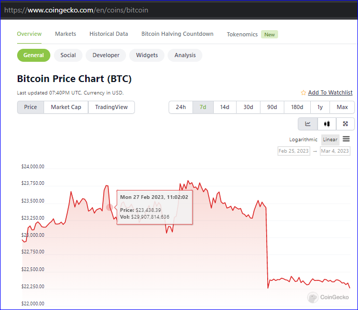Click the tooltip volume $29,907,814,636

pyautogui.click(x=150, y=217)
